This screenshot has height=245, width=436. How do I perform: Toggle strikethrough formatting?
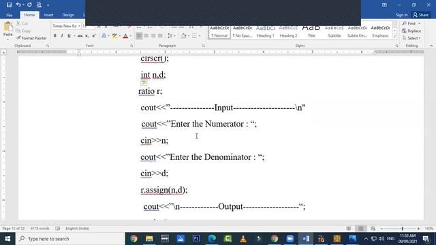80,36
